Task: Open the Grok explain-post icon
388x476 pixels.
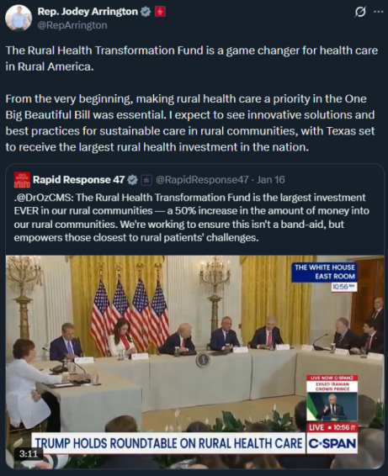Action: 360,12
